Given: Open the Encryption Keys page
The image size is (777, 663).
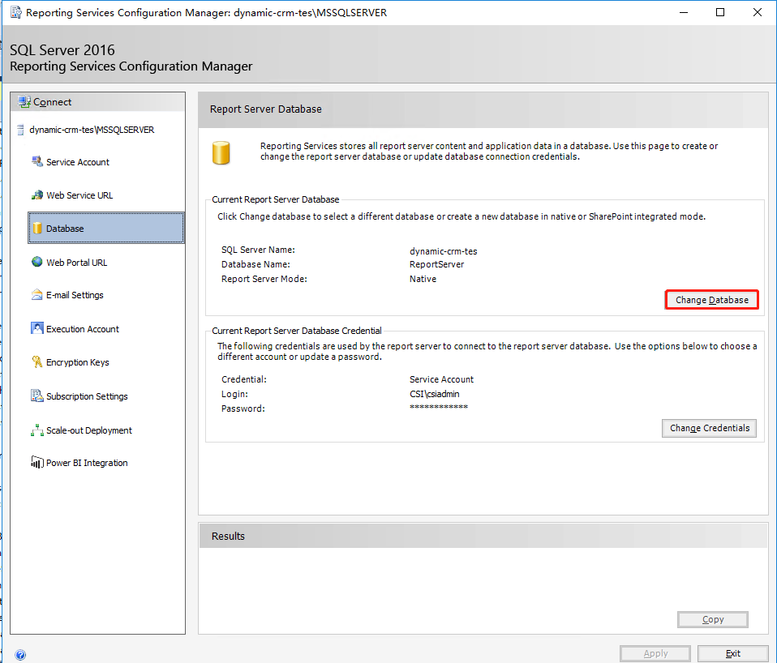Looking at the screenshot, I should coord(78,362).
